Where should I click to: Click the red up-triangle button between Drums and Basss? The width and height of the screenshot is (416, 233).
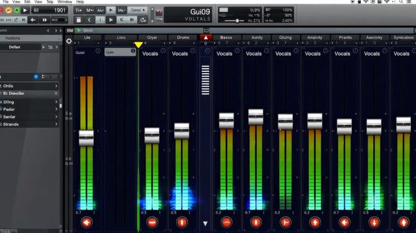[x=206, y=38]
